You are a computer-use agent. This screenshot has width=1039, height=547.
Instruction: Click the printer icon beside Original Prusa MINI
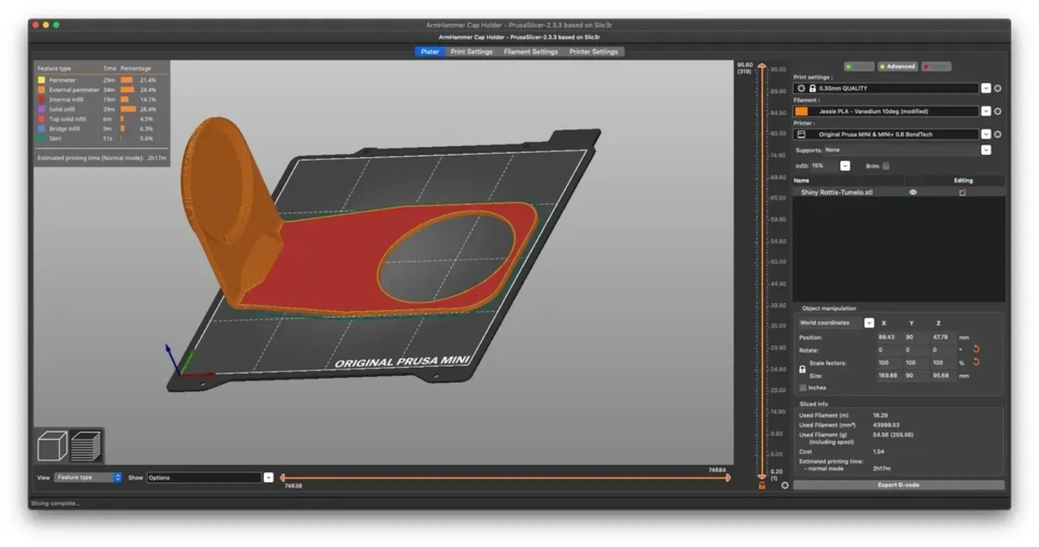click(x=801, y=134)
